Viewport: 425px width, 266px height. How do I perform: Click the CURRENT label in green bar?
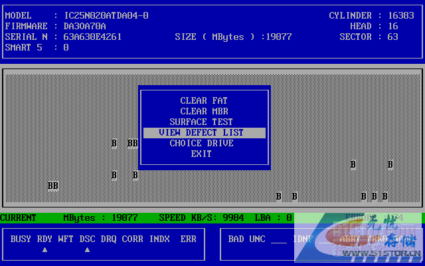point(18,217)
